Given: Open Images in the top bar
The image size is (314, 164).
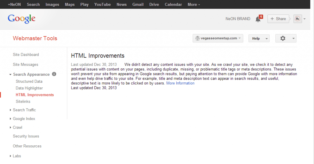Looking at the screenshot, I should point(52,4).
